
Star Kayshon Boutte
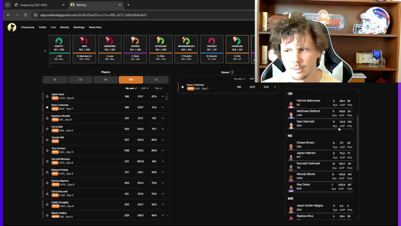(x=47, y=118)
